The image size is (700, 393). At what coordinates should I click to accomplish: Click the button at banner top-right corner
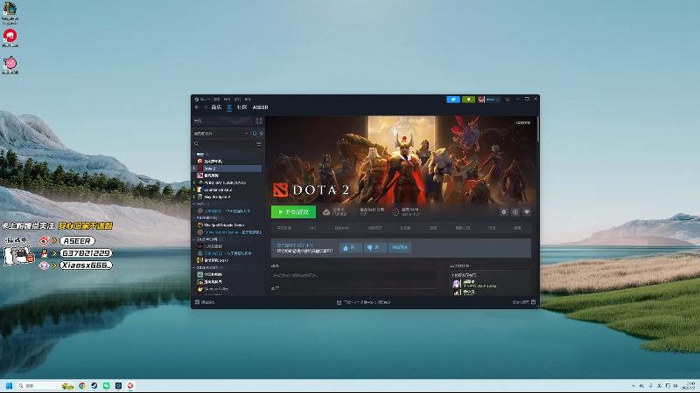[521, 122]
